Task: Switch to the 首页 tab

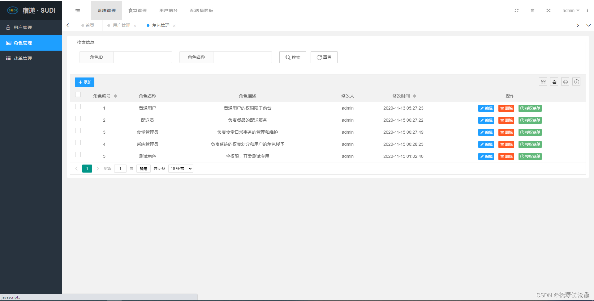Action: 88,25
